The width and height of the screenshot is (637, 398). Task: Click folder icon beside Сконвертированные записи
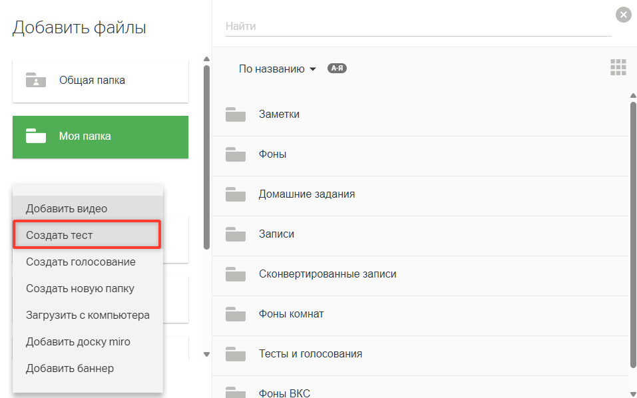[x=236, y=274]
